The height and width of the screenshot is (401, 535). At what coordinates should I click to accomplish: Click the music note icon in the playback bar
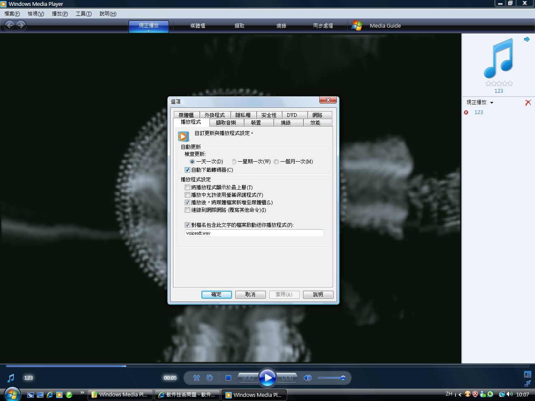click(x=11, y=378)
